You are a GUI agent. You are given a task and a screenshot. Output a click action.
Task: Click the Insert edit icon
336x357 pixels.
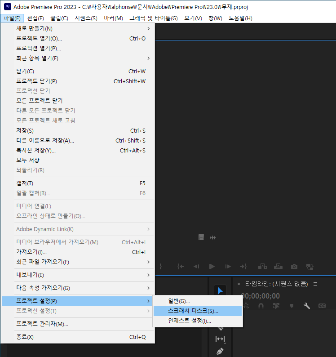(262, 266)
